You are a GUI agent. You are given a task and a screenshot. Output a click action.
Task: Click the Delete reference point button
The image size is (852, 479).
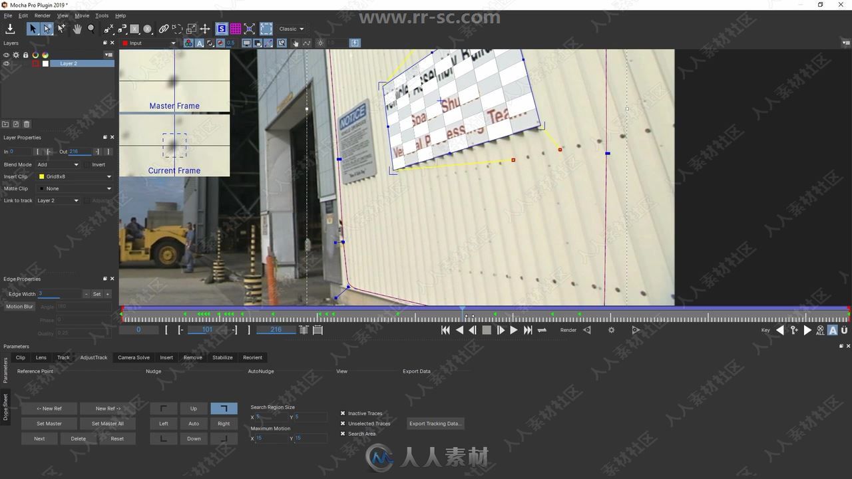pyautogui.click(x=79, y=438)
